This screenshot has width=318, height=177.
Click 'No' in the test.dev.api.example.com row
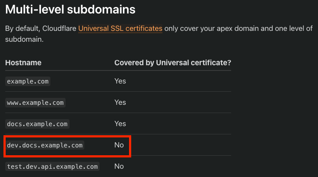(119, 166)
